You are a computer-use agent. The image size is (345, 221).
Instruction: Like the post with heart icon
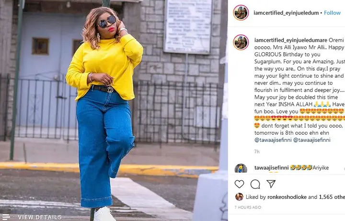239,184
